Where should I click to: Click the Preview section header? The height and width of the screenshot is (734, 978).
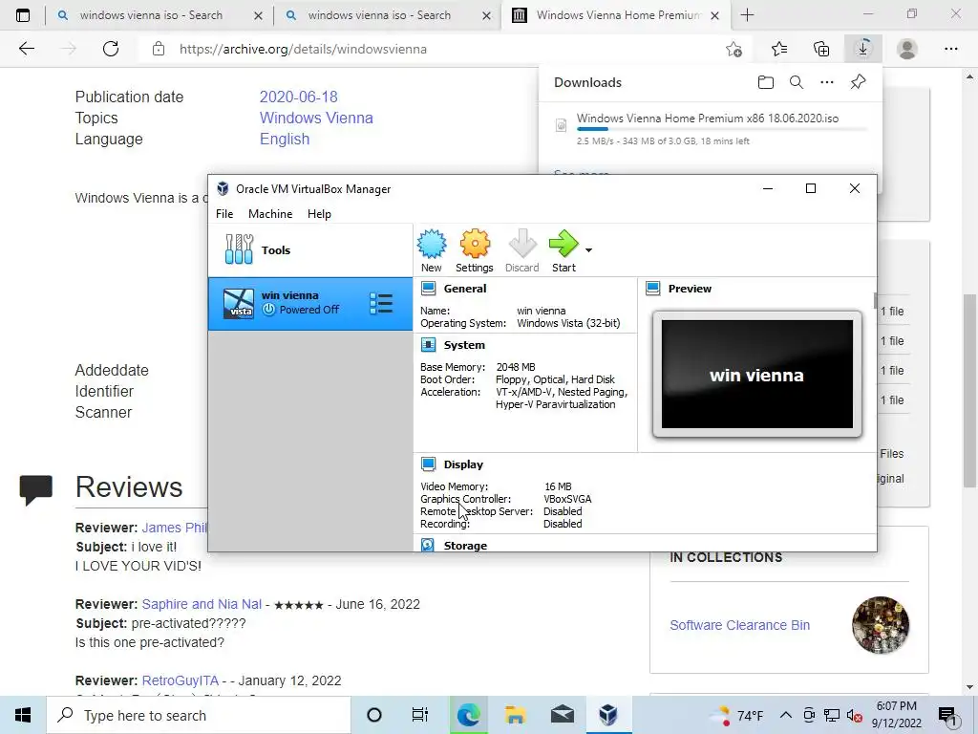690,289
